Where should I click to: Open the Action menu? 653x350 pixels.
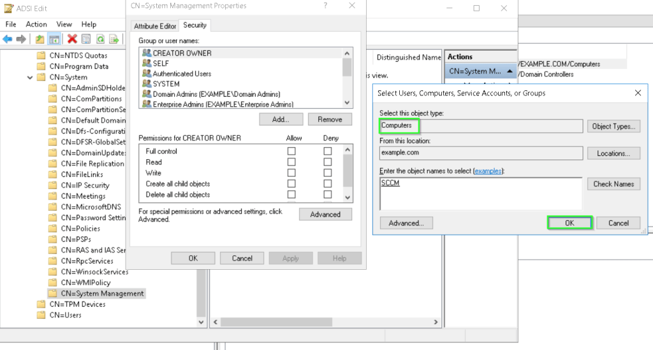(x=36, y=24)
